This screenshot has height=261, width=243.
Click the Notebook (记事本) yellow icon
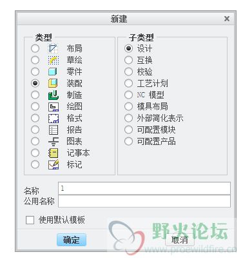53,153
